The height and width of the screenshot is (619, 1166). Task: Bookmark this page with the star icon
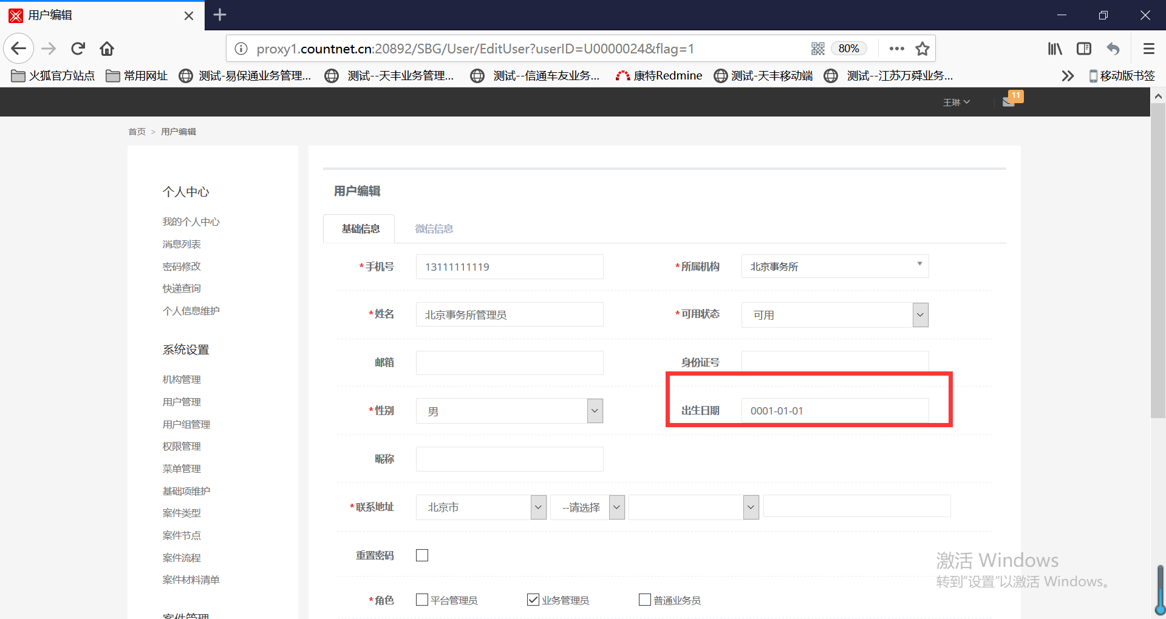click(922, 49)
